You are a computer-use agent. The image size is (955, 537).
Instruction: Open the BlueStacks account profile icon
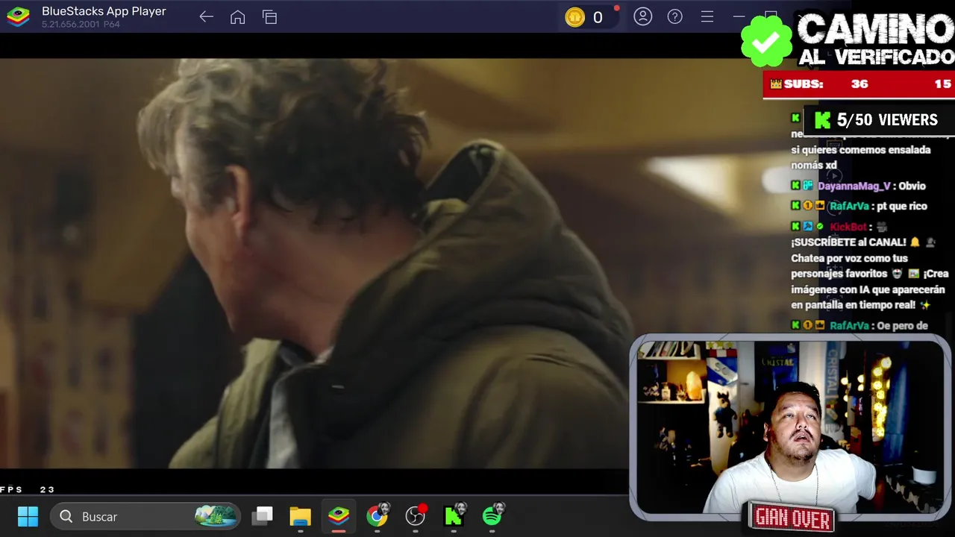(642, 16)
